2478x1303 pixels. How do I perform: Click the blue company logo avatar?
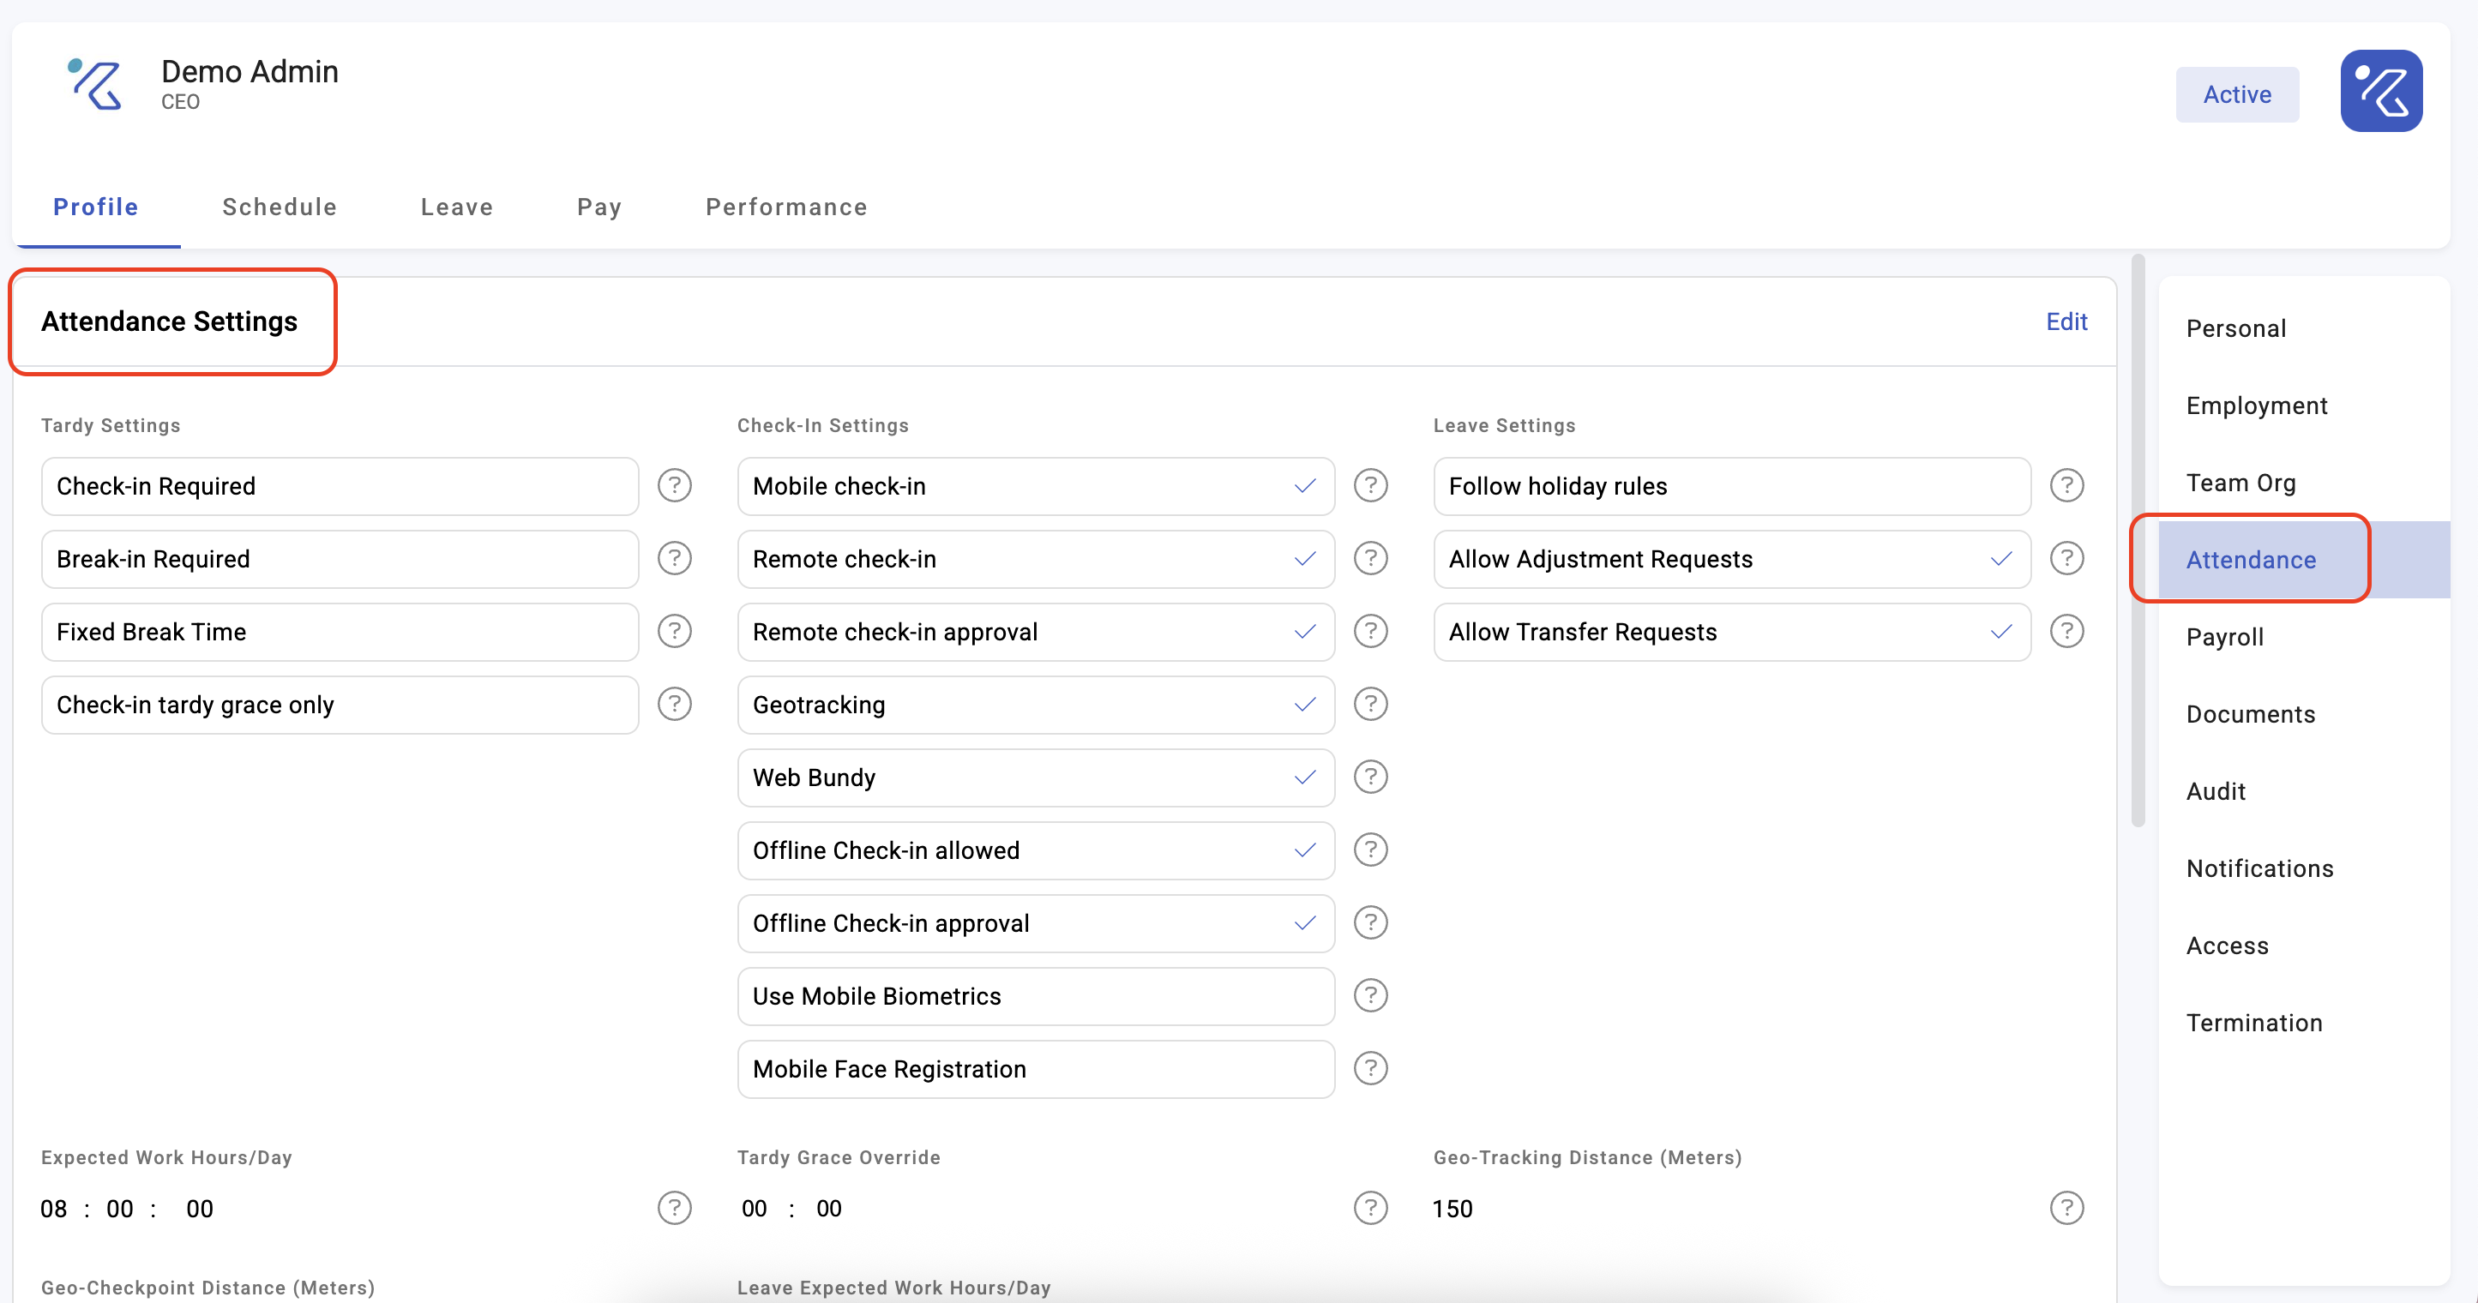(2382, 92)
